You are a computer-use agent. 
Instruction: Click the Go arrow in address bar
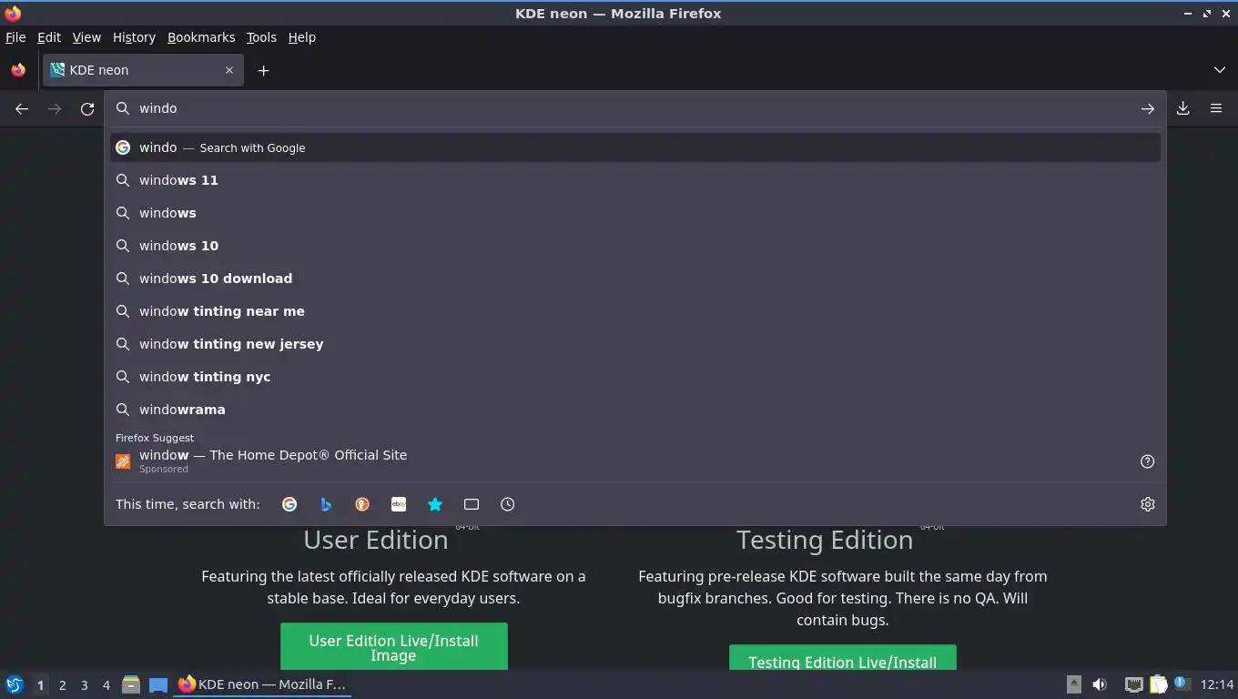click(x=1148, y=108)
